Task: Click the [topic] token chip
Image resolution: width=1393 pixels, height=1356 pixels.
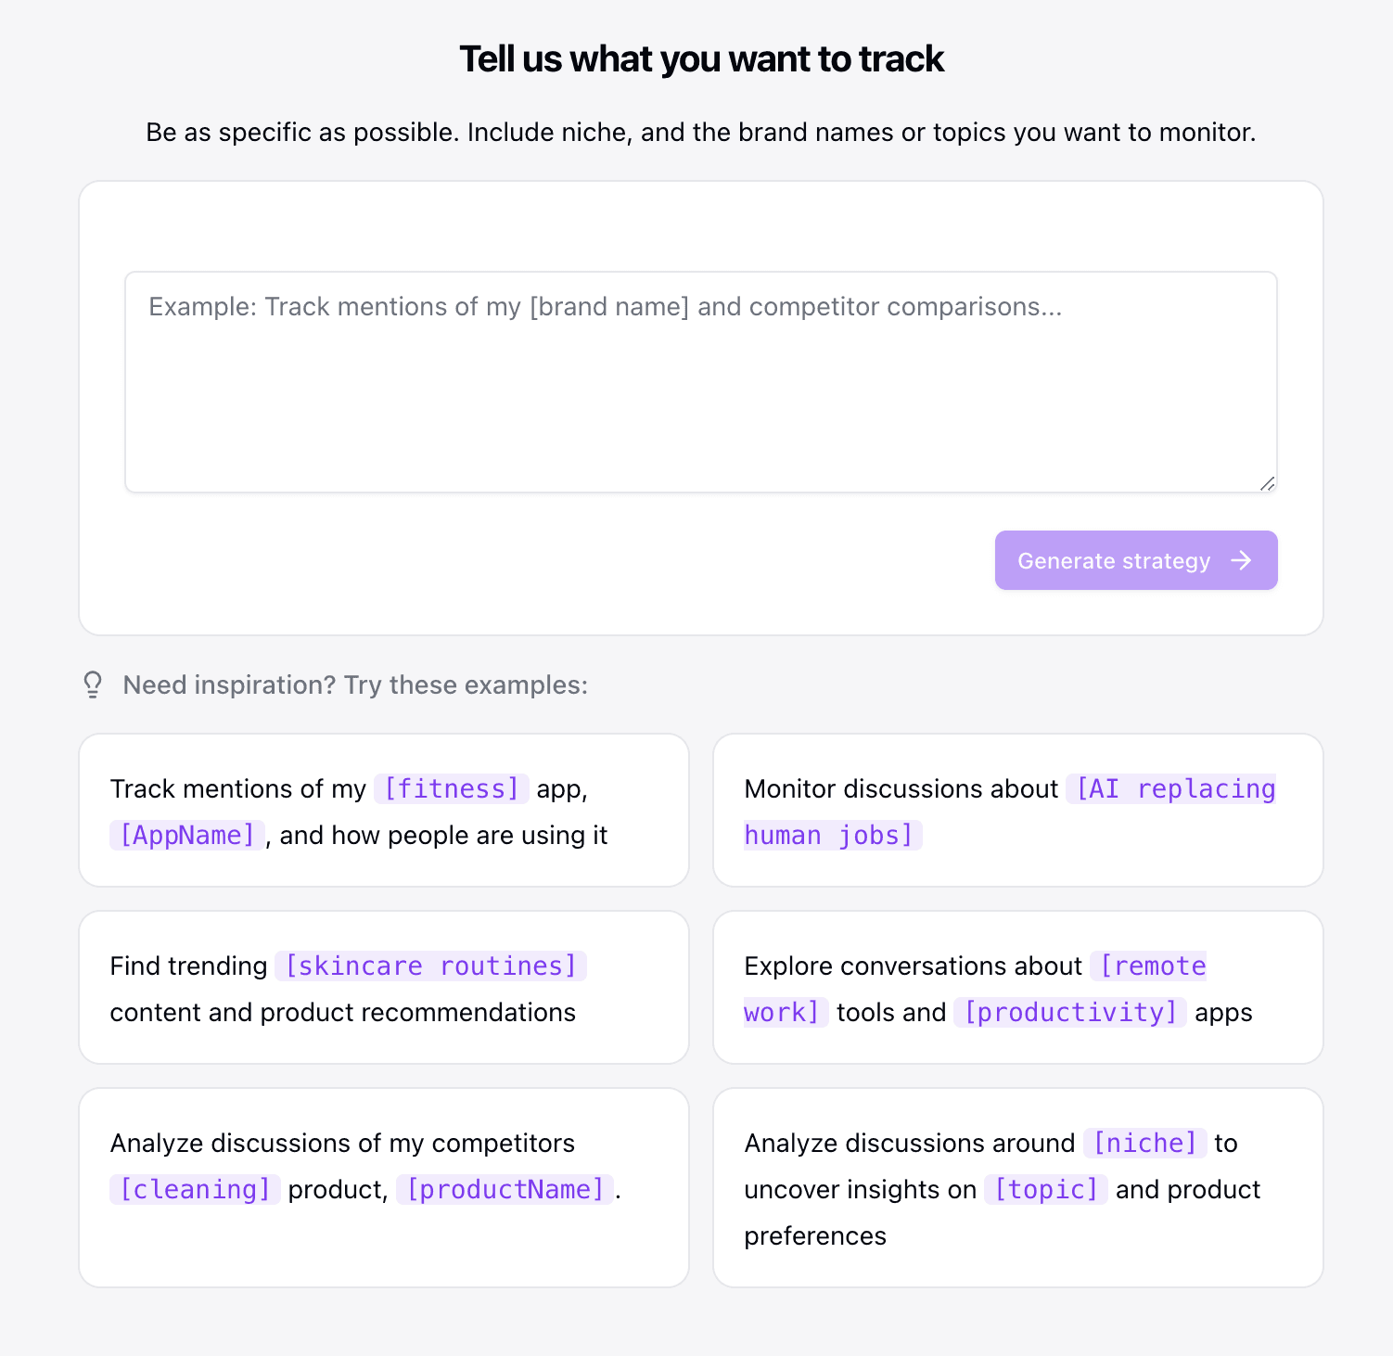Action: 1045,1188
